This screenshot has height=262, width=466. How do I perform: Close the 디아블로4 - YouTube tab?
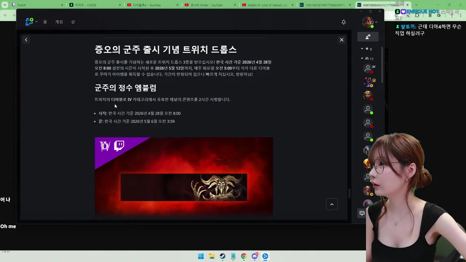point(177,5)
